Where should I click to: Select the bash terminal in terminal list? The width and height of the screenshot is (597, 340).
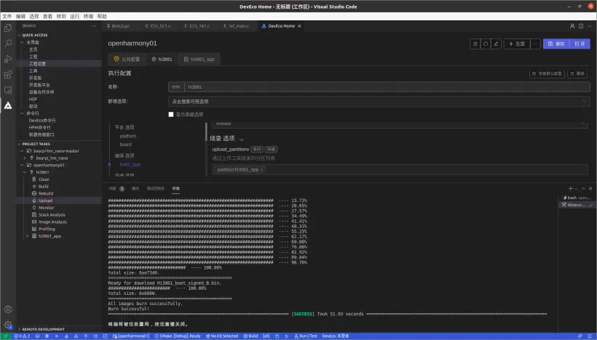[x=577, y=198]
